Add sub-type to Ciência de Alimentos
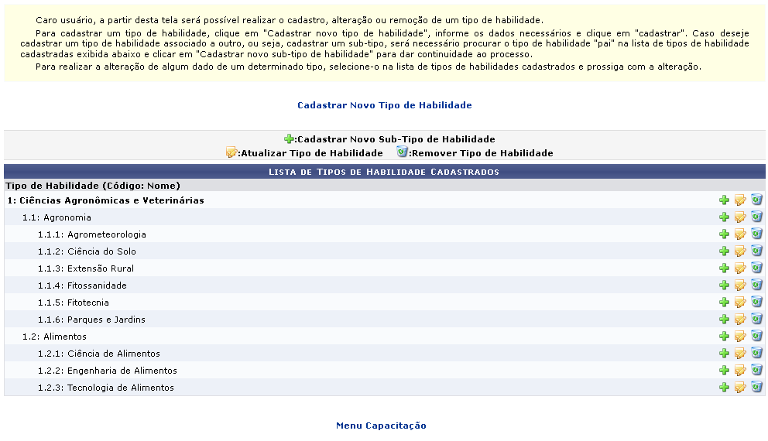Screen dimensions: 768x441 click(724, 354)
